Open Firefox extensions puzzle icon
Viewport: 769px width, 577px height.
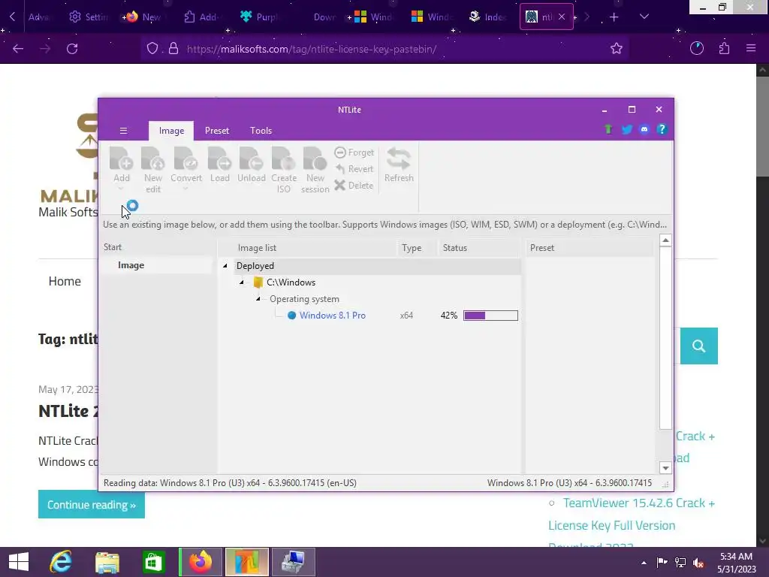724,48
